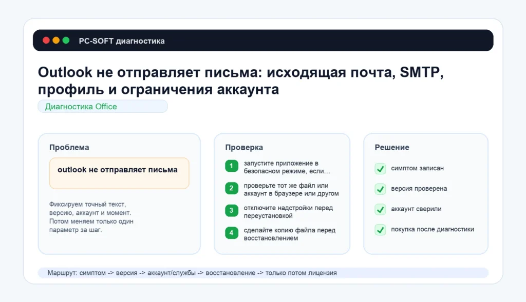Viewport: 526px width, 302px height.
Task: Select step сделайте копию файла перед восстановлением
Action: (x=290, y=234)
